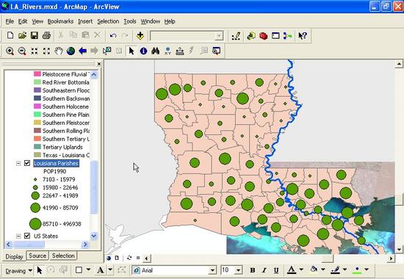Screen dimensions: 404x279
Task: Collapse the Louisiana Parishes layer tree
Action: coord(18,163)
